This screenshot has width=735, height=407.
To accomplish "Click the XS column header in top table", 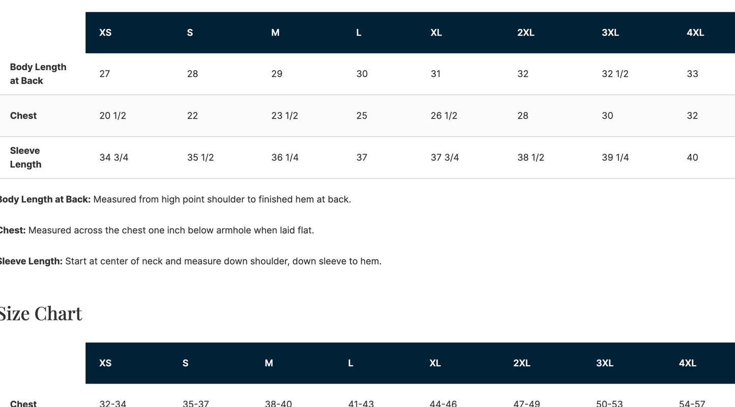I will [x=105, y=33].
